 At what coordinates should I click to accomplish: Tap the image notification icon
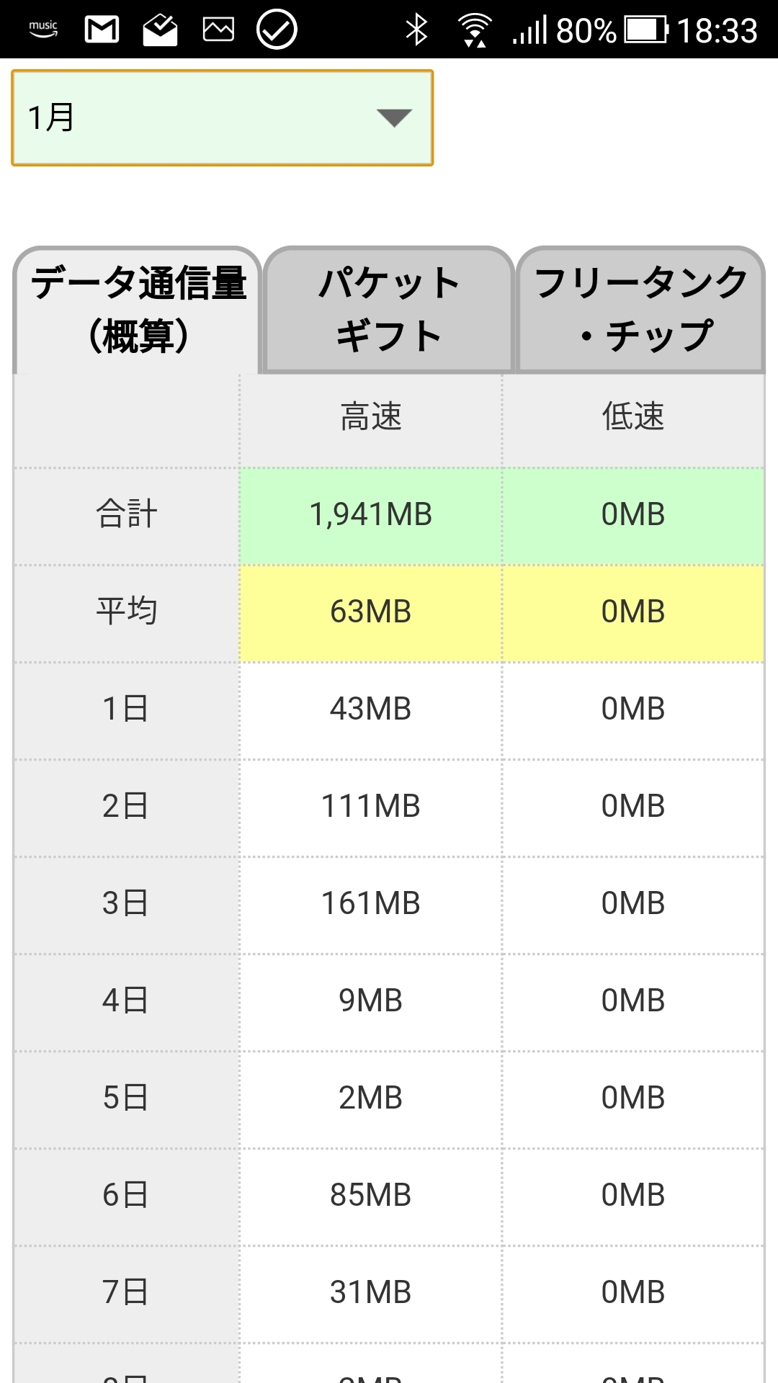pyautogui.click(x=218, y=30)
